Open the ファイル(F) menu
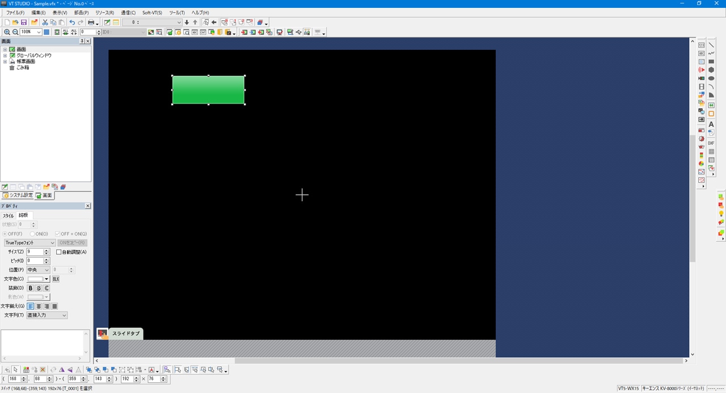Image resolution: width=726 pixels, height=393 pixels. [x=15, y=12]
